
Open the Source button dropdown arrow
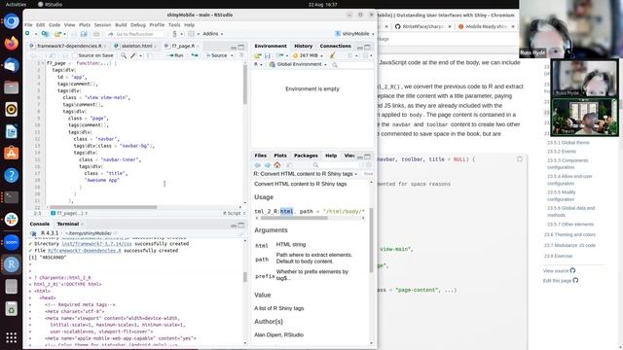click(232, 55)
